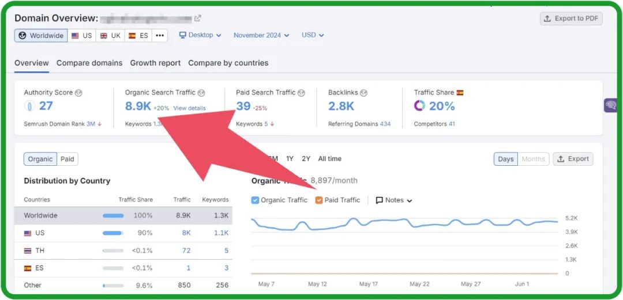Click the external link icon beside domain name

[x=198, y=18]
